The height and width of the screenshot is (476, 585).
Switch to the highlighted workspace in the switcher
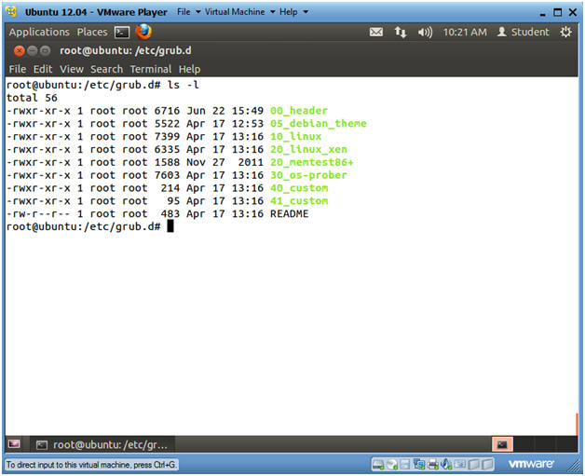[502, 444]
